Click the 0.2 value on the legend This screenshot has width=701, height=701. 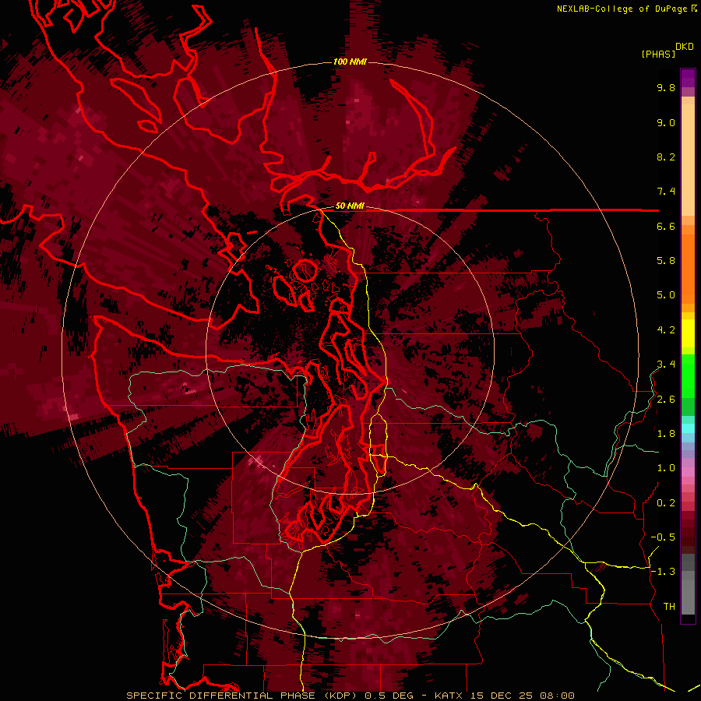666,503
